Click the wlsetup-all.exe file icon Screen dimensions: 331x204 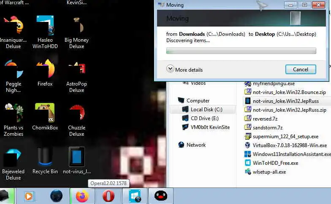pos(247,172)
